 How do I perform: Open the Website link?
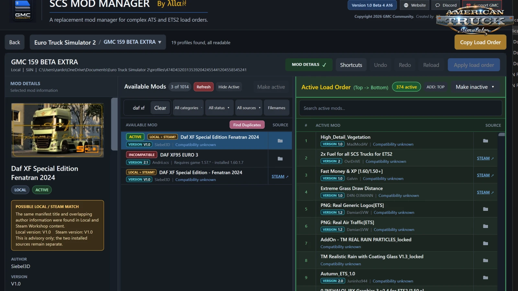click(x=415, y=5)
